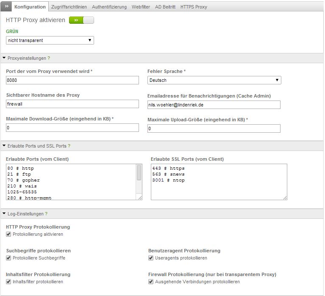Disable Useragents protokollieren checkbox
The height and width of the screenshot is (296, 325).
coord(151,258)
